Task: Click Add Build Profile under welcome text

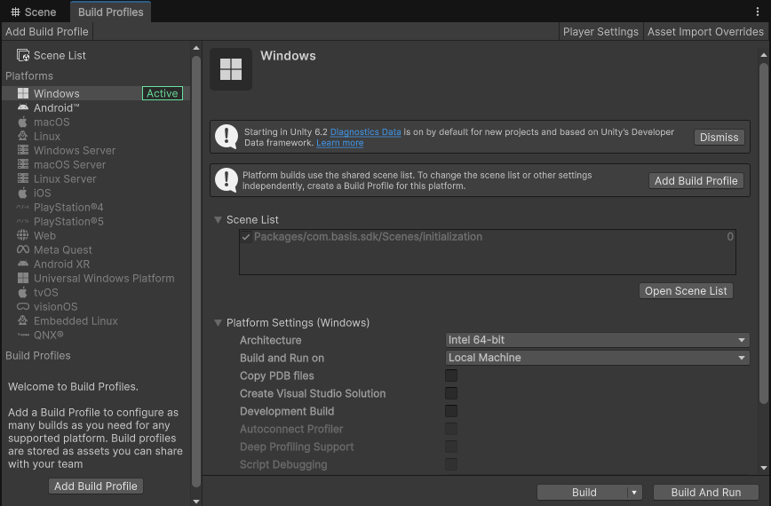Action: coord(95,486)
